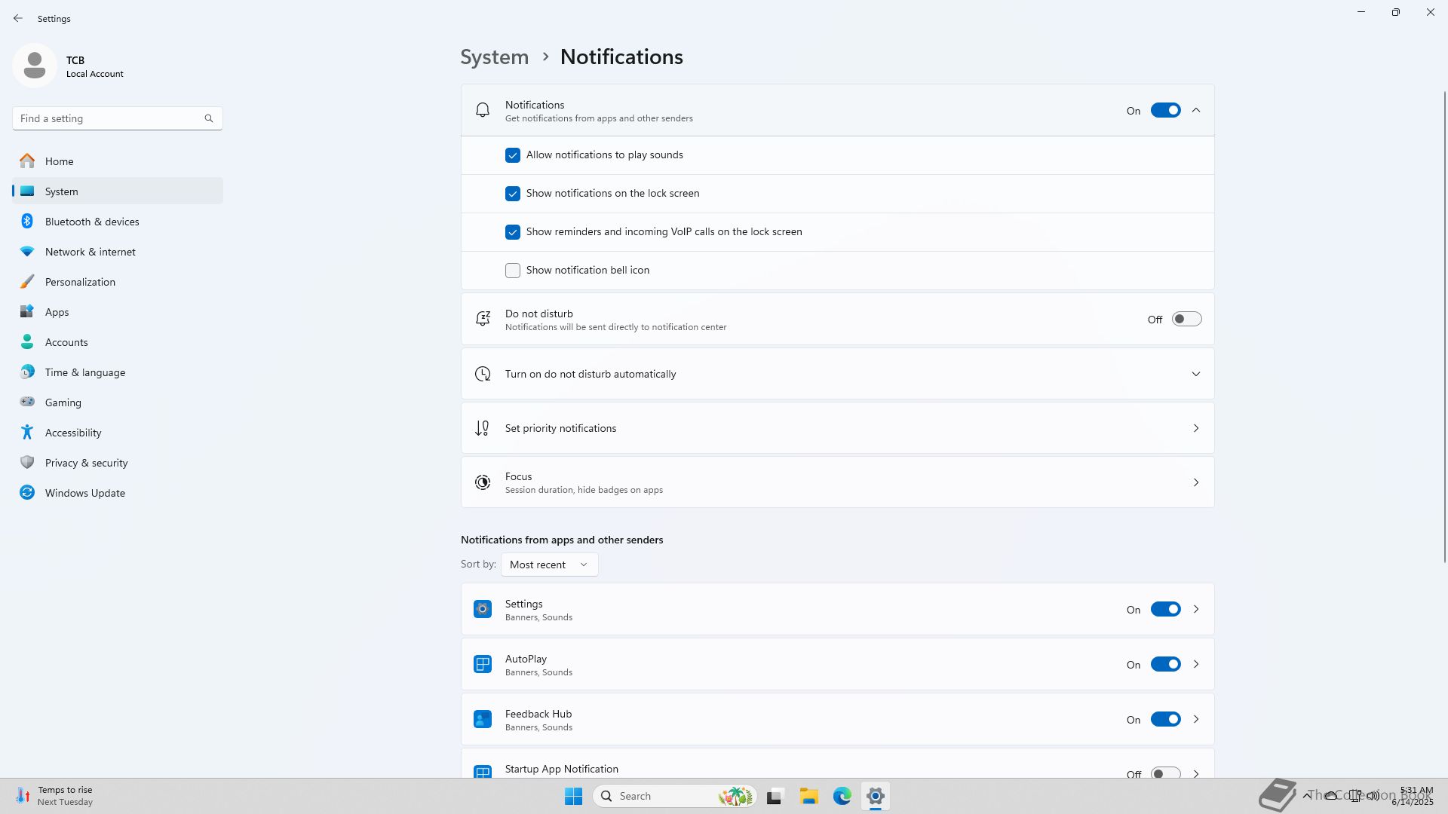
Task: Open Bluetooth & devices settings
Action: (x=92, y=222)
